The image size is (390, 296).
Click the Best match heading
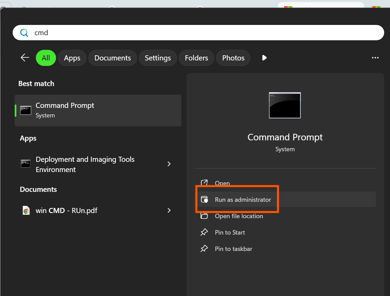pos(36,84)
